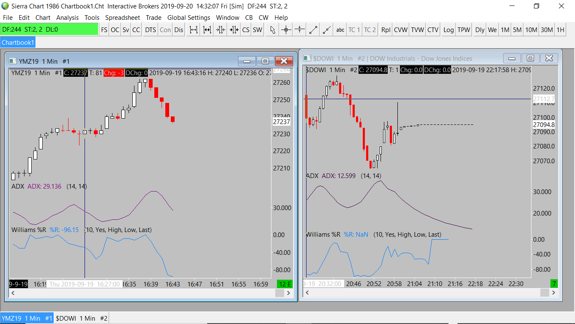
Task: Click the Sv toolbar button
Action: click(x=126, y=30)
